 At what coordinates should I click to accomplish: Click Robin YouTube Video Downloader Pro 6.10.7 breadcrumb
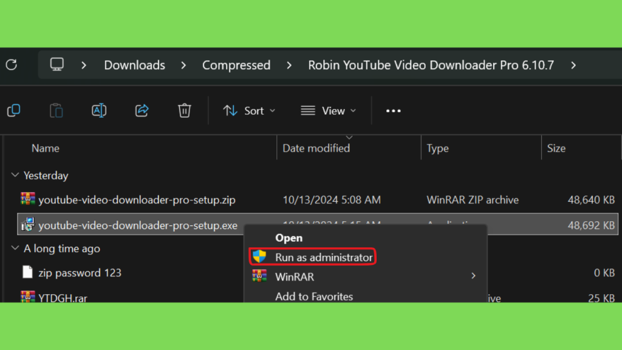click(431, 65)
